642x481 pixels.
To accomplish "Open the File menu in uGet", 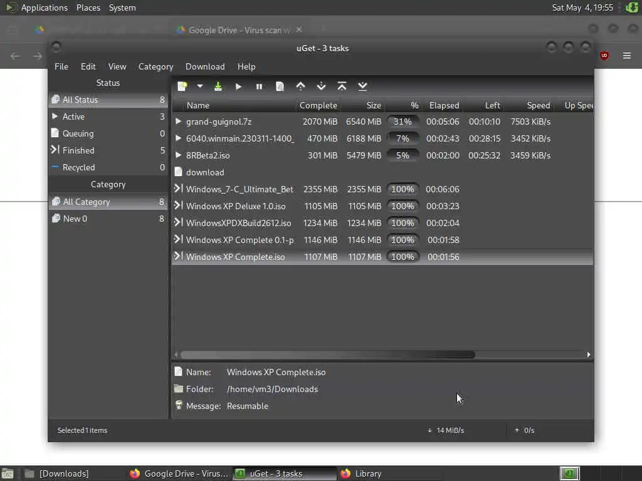I will 61,66.
